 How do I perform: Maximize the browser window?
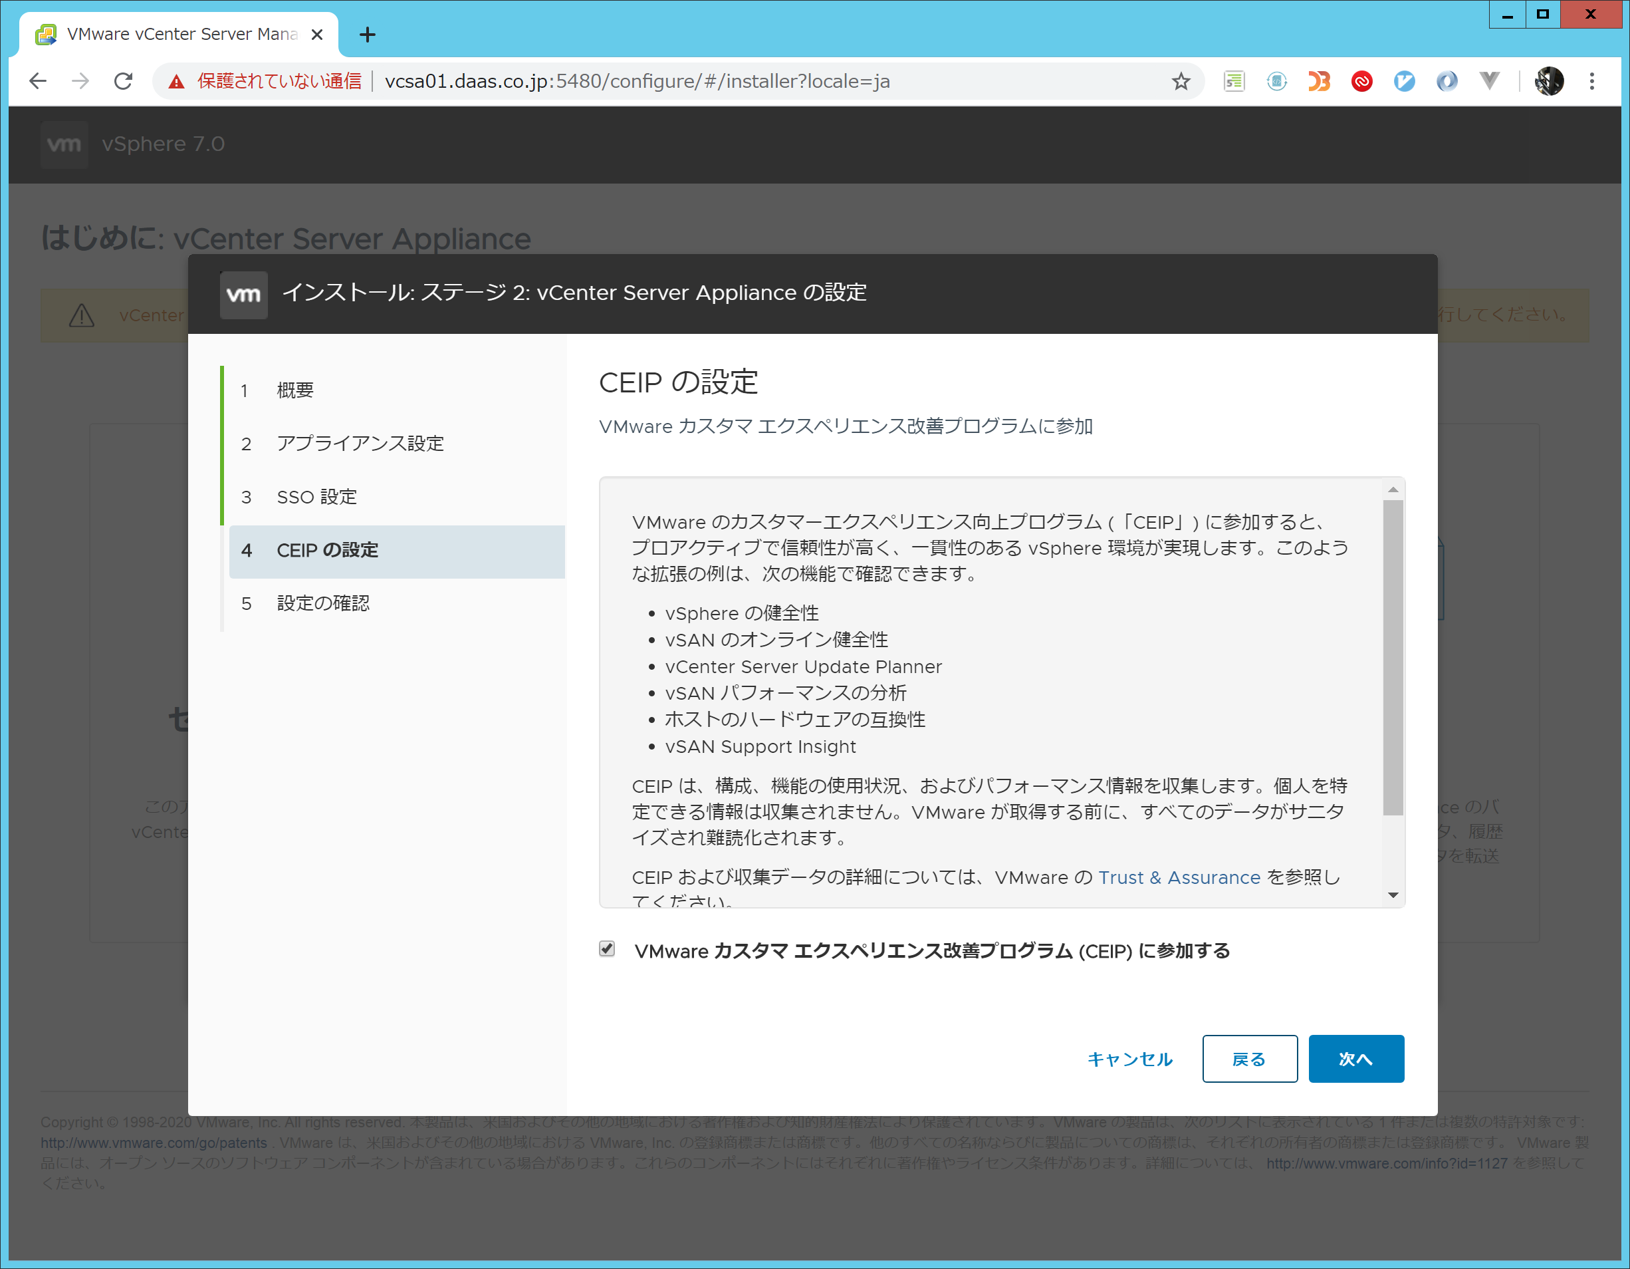(1543, 14)
